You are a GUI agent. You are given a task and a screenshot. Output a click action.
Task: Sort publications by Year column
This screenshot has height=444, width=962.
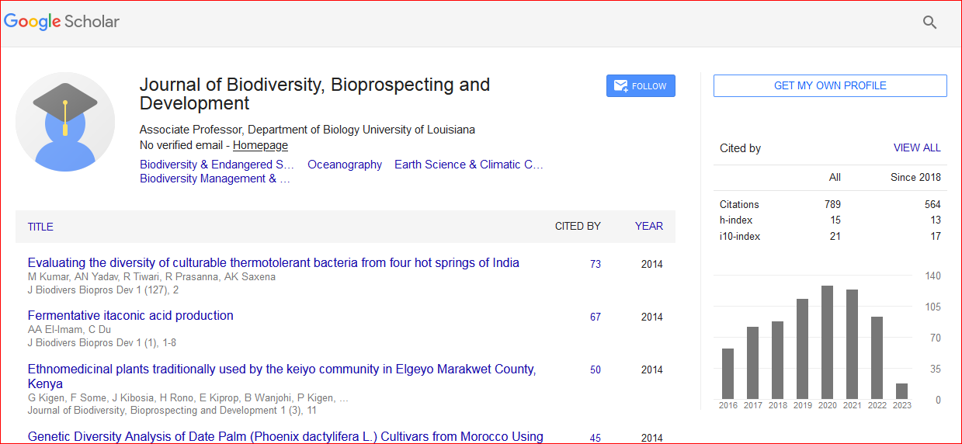[x=648, y=227]
